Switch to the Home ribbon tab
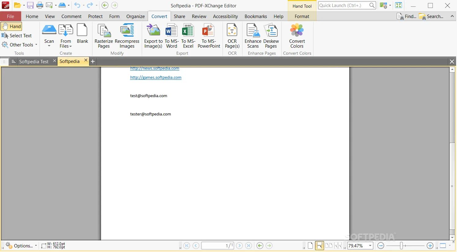457x252 pixels. (32, 16)
